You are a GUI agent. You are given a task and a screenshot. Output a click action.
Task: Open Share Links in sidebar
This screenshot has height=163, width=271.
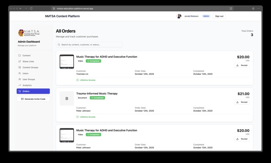(33, 61)
